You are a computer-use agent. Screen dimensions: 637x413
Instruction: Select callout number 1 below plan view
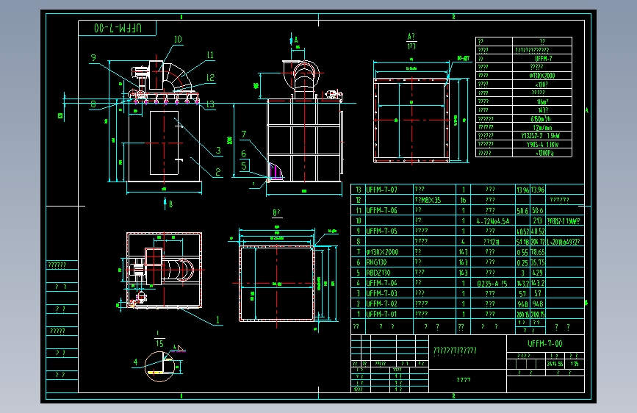(217, 320)
